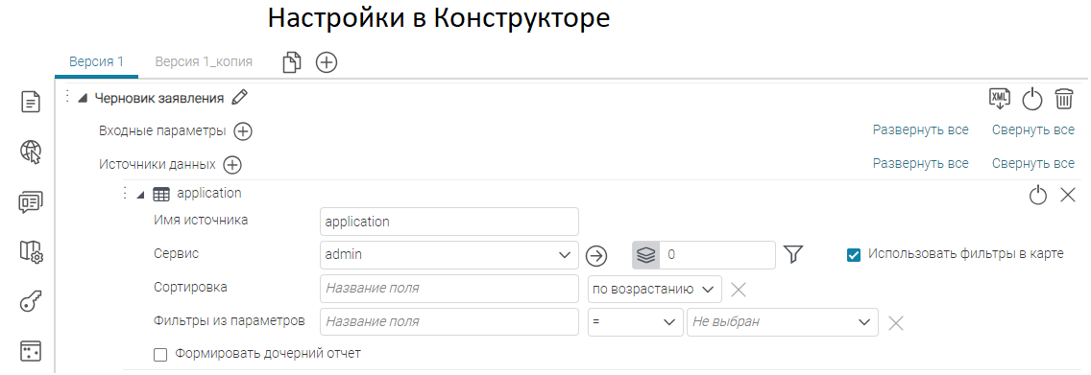This screenshot has width=1091, height=375.
Task: Click the Имя источника input field
Action: tap(449, 222)
